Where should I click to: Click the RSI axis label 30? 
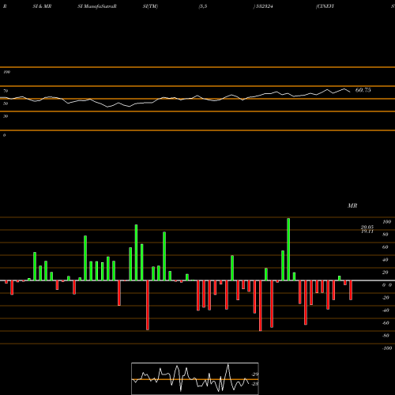[6, 116]
